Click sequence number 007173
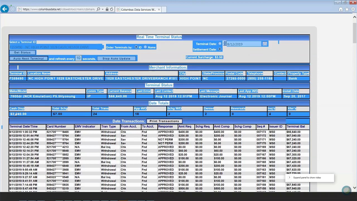 coord(261,132)
